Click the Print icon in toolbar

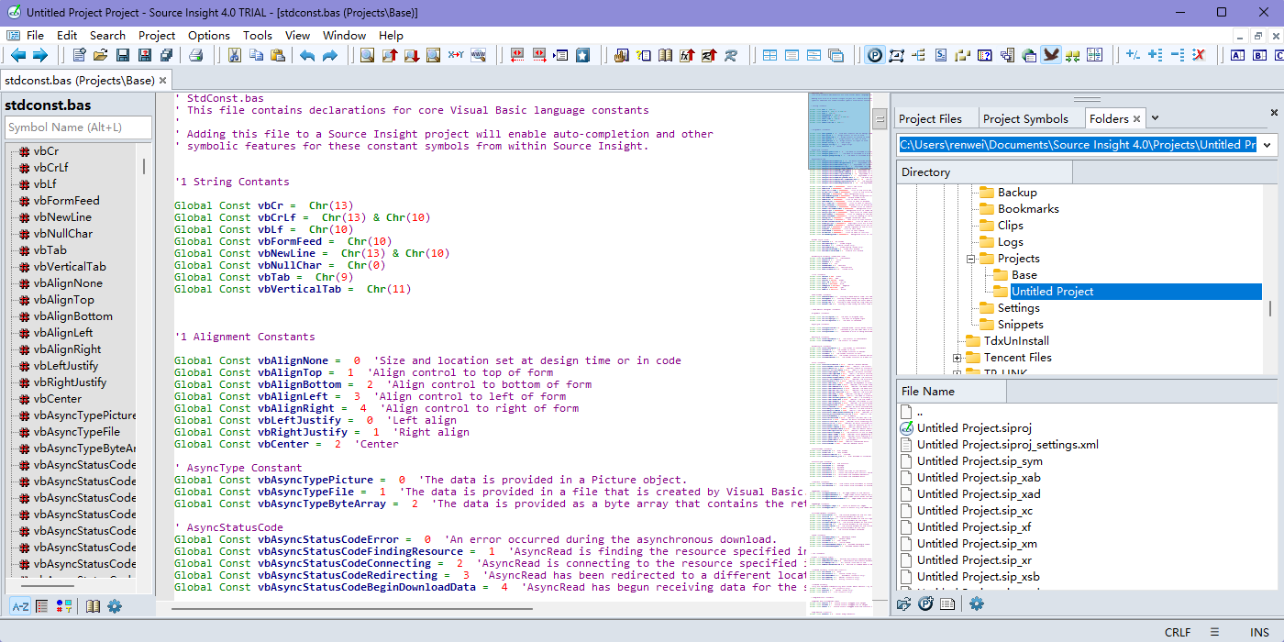click(195, 56)
